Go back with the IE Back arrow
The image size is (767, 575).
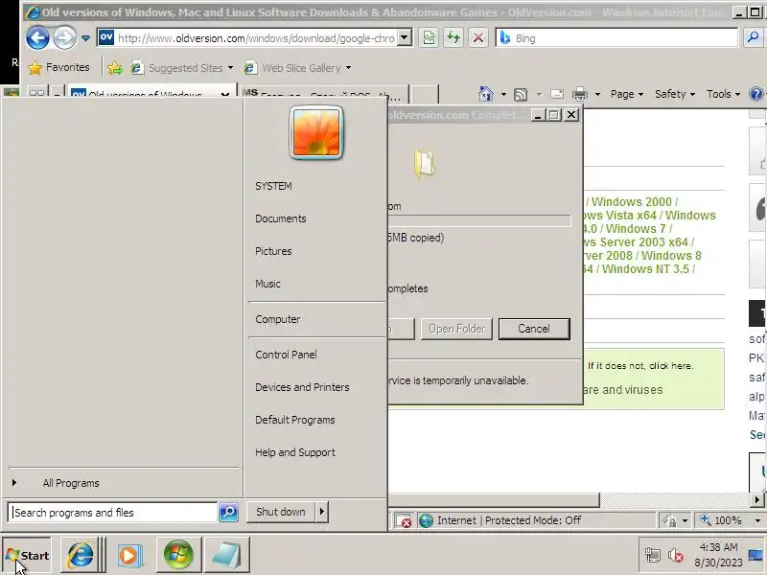click(x=37, y=37)
